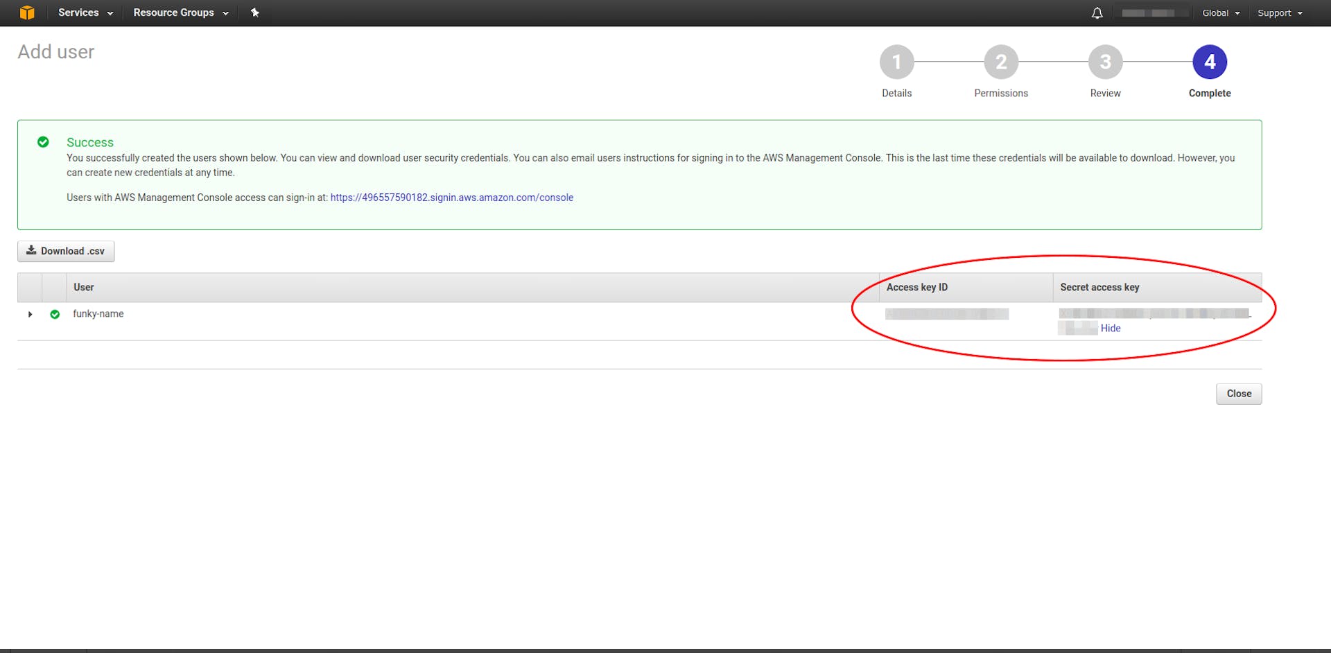The width and height of the screenshot is (1331, 653).
Task: Open the Support menu
Action: tap(1279, 13)
